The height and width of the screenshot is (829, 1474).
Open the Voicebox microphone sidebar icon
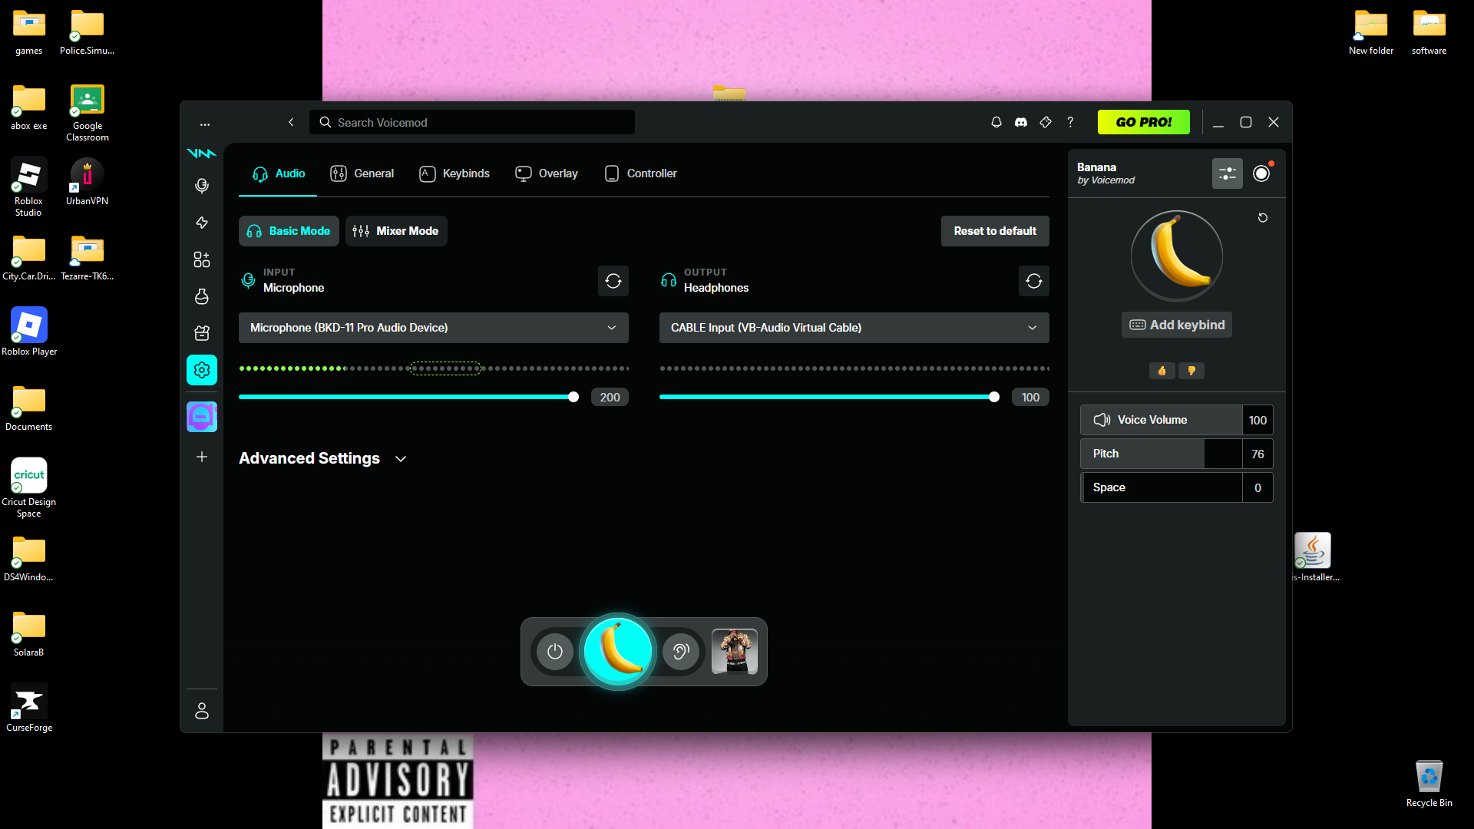click(202, 186)
